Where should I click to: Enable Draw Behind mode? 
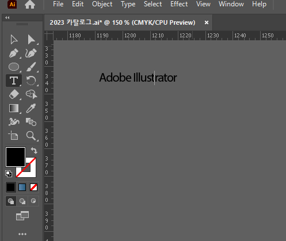click(x=22, y=201)
